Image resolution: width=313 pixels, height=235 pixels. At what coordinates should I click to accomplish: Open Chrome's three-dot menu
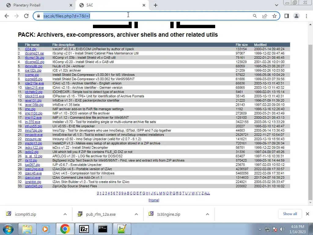(306, 16)
